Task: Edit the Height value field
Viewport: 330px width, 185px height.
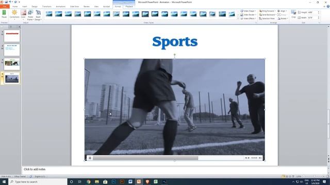Action: click(313, 12)
